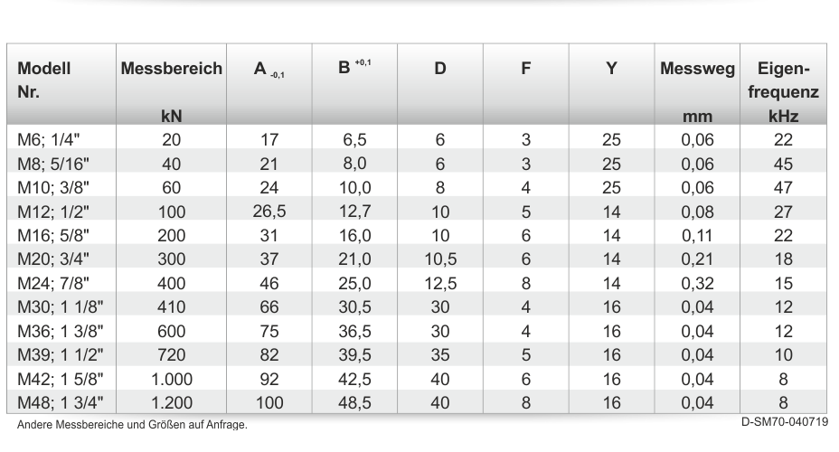Select the M20; 3/4" model cell
839x452 pixels.
pos(61,259)
